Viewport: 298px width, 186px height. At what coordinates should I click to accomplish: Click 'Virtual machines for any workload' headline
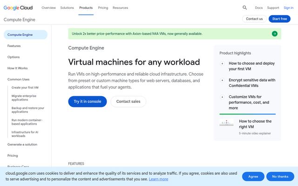(x=134, y=62)
